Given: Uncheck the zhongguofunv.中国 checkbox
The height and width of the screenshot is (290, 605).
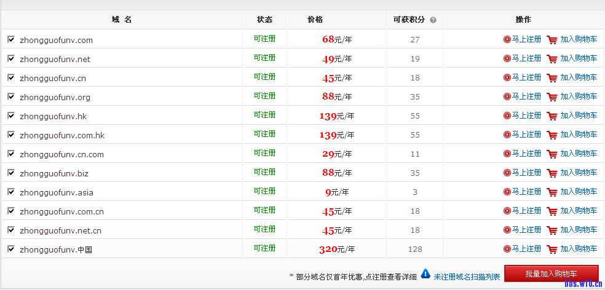Looking at the screenshot, I should (11, 249).
